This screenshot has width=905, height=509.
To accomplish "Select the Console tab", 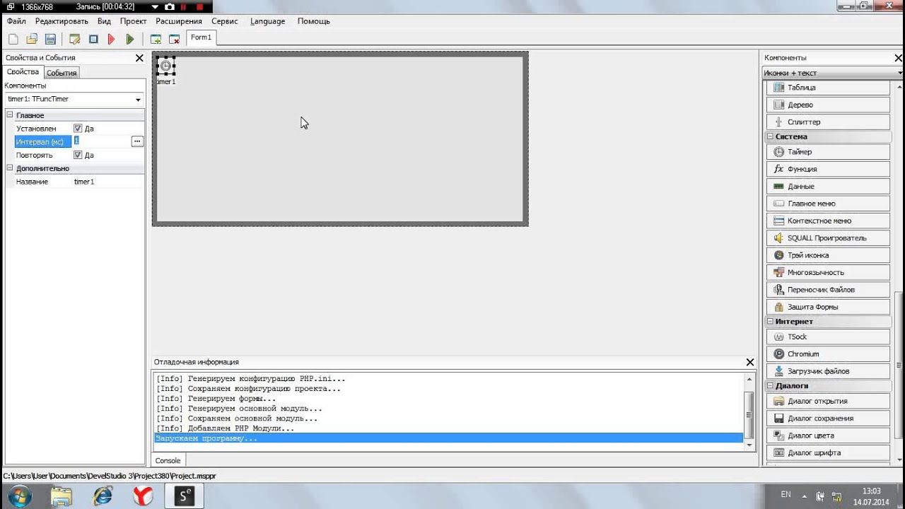I will coord(168,460).
